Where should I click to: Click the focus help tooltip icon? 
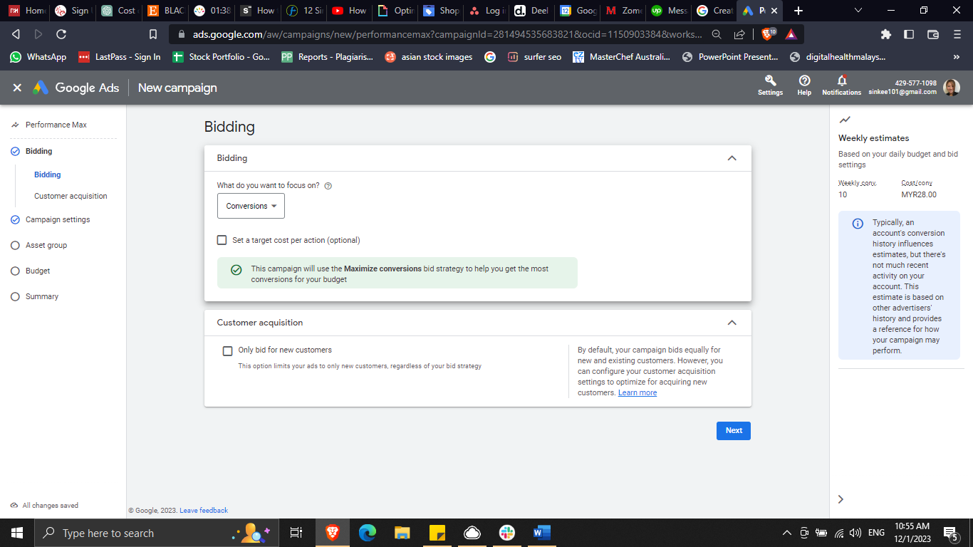pos(328,186)
